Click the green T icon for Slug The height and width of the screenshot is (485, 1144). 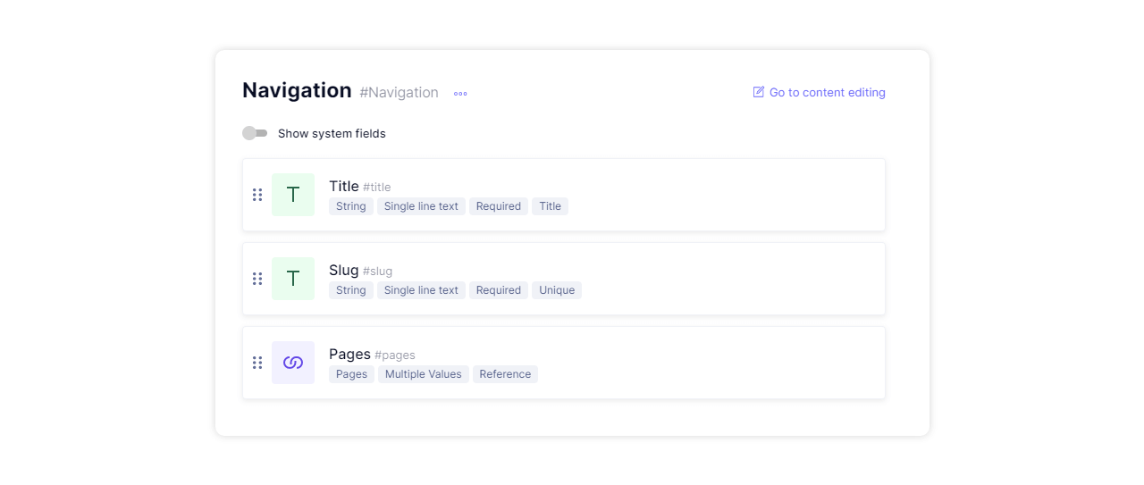coord(293,279)
